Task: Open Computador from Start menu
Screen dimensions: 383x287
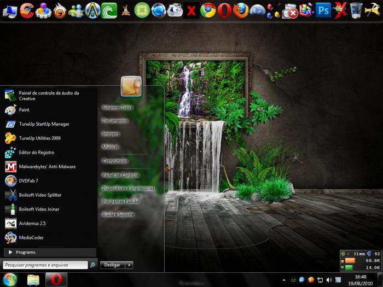Action: pos(115,161)
